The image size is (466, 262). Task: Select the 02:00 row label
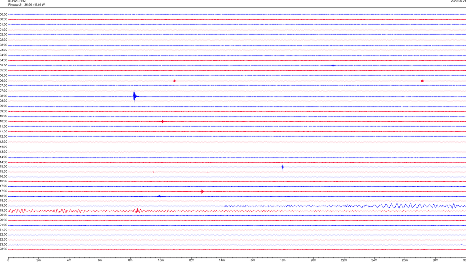tap(3, 35)
